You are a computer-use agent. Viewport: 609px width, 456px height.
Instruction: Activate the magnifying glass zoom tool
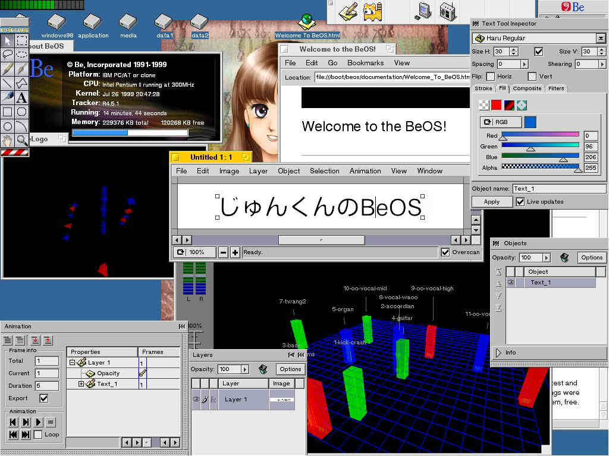coord(22,140)
